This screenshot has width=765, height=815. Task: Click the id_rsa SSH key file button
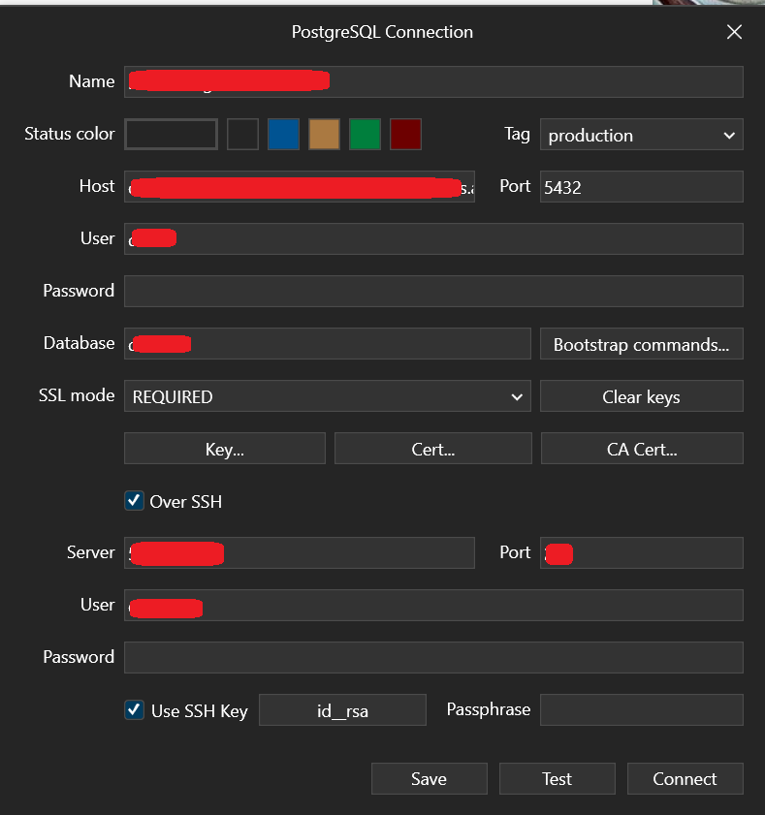(342, 710)
